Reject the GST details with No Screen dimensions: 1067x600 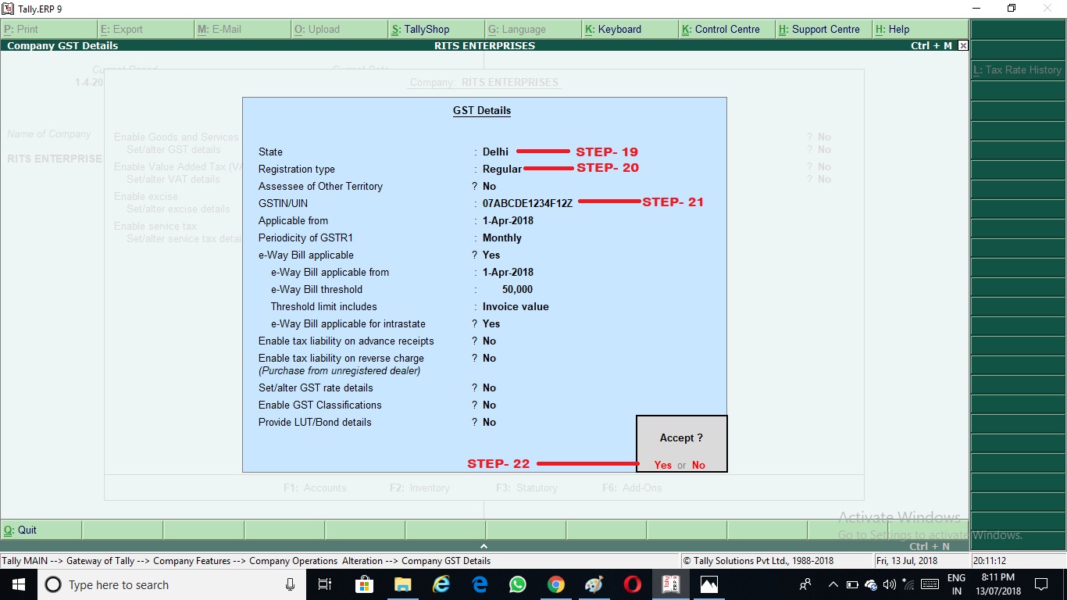[698, 465]
